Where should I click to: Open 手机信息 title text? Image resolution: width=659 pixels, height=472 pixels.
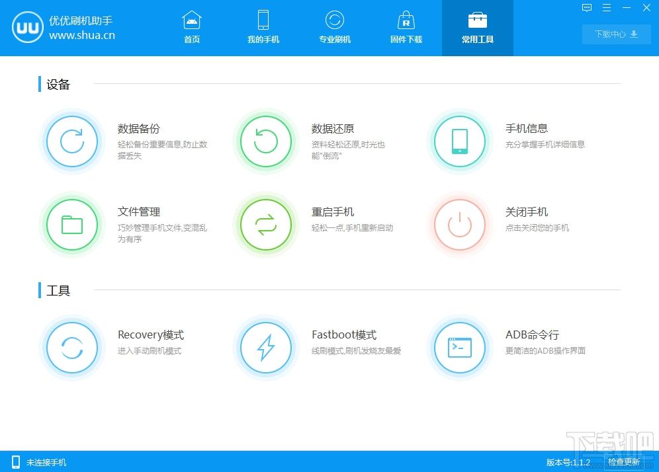click(x=527, y=128)
